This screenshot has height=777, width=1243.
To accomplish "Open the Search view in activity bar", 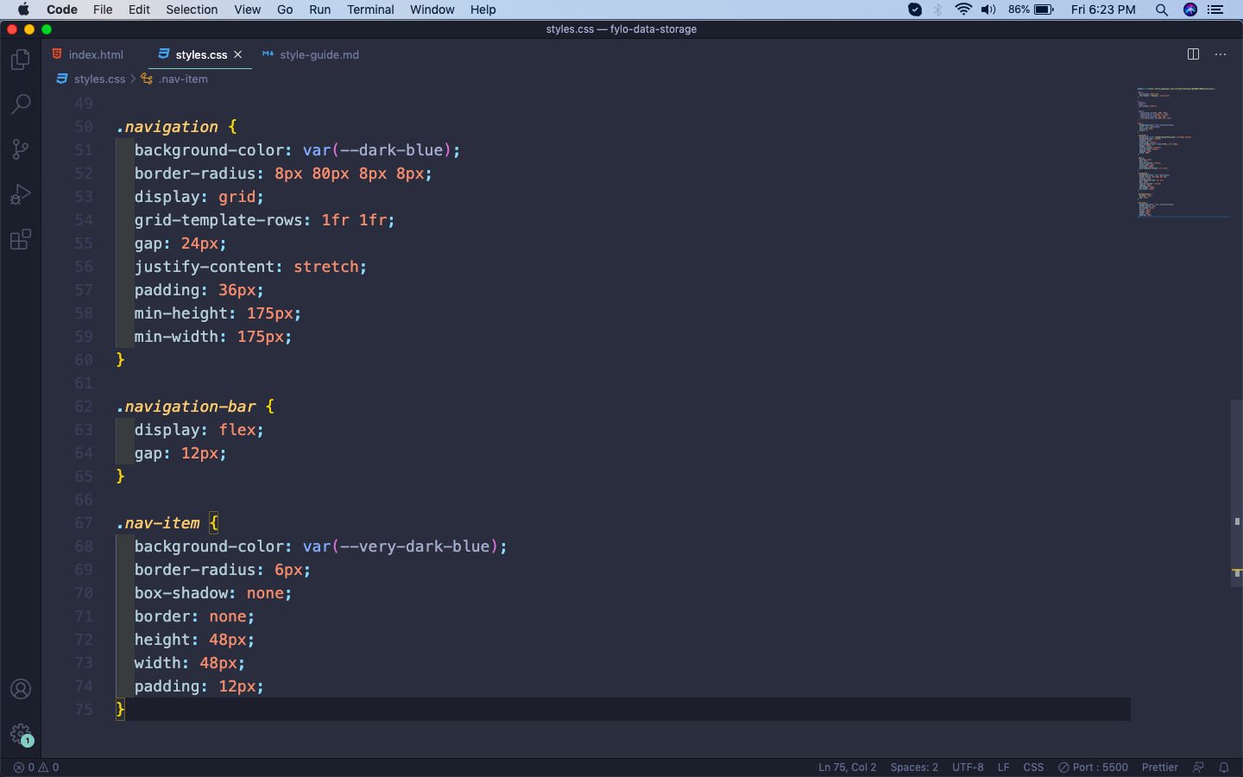I will 21,104.
